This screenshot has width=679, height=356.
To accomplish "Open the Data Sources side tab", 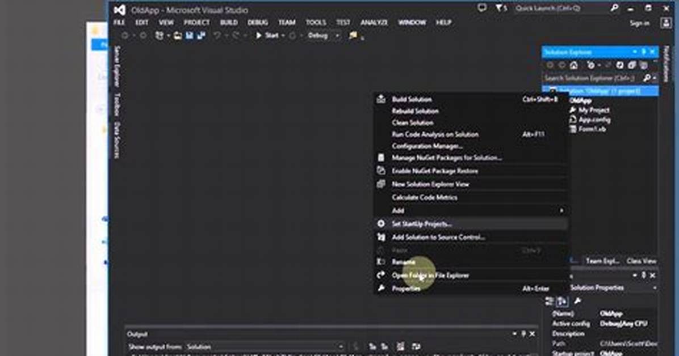I will coord(116,140).
